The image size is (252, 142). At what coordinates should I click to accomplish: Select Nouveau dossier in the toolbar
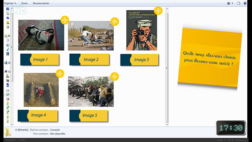pyautogui.click(x=41, y=3)
